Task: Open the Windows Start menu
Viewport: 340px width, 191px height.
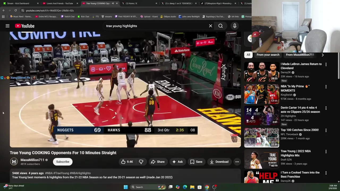Action: [x=126, y=187]
